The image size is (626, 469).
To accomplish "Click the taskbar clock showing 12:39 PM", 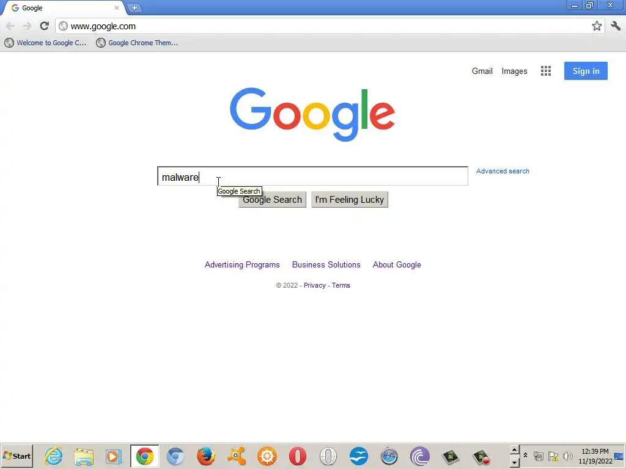I will tap(595, 456).
